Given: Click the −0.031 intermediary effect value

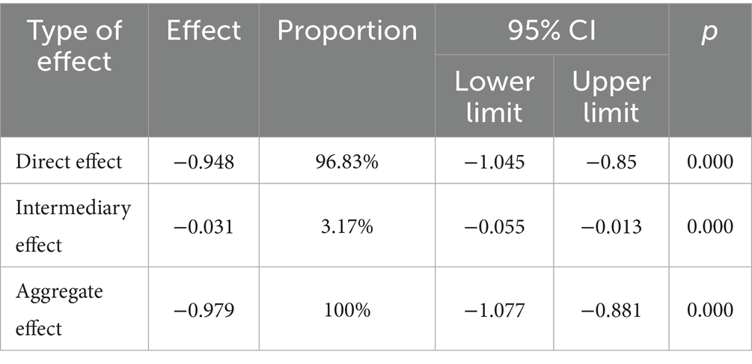Looking at the screenshot, I should (204, 227).
